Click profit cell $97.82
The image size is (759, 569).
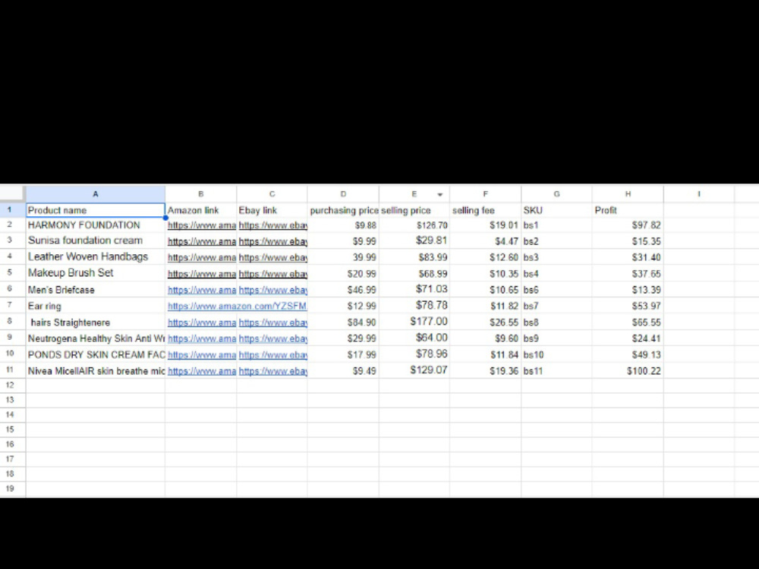point(628,225)
